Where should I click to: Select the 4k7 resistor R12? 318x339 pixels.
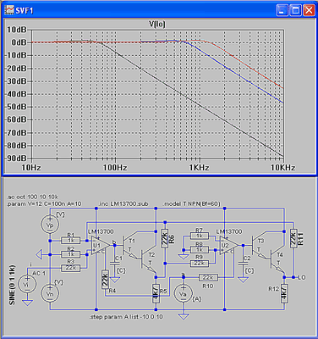click(284, 294)
